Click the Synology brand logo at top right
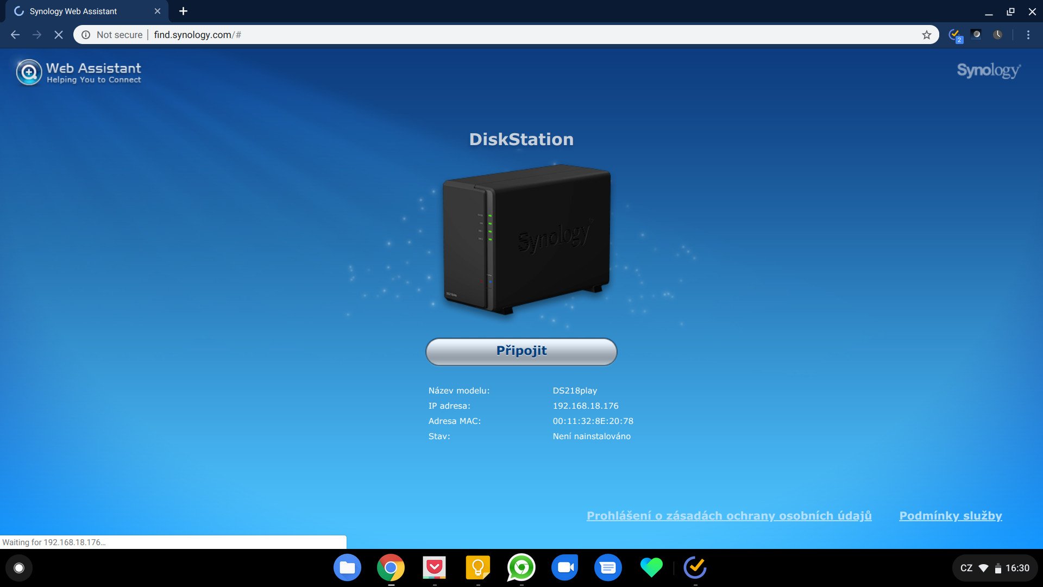This screenshot has height=587, width=1043. tap(989, 71)
